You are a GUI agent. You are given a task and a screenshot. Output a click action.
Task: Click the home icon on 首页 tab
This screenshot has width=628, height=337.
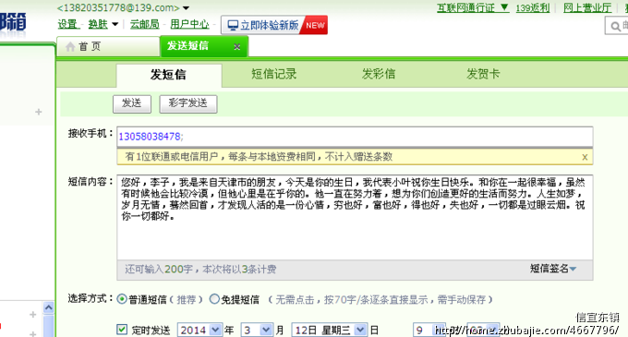click(70, 47)
